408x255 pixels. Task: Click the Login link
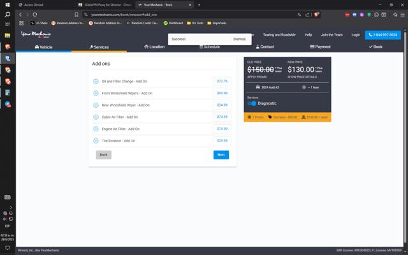click(x=356, y=34)
